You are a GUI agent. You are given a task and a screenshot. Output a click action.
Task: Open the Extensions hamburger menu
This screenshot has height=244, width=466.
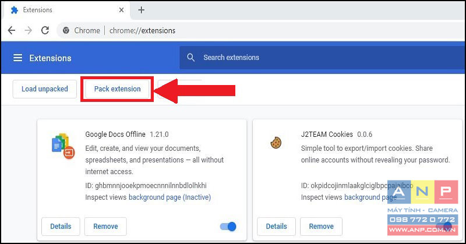[x=18, y=58]
